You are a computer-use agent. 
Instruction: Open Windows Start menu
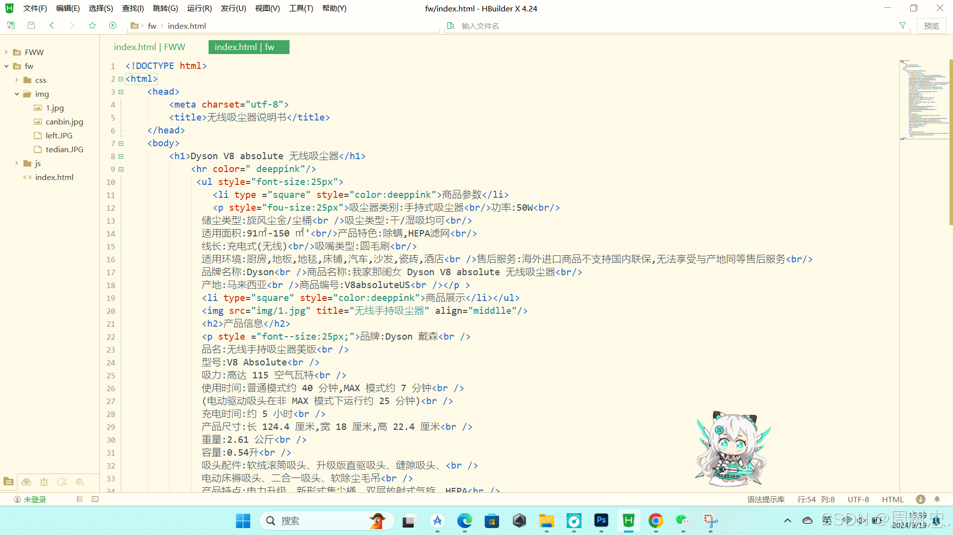point(243,521)
